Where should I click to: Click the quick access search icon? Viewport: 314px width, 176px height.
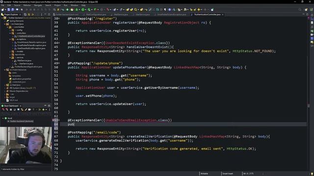300,10
